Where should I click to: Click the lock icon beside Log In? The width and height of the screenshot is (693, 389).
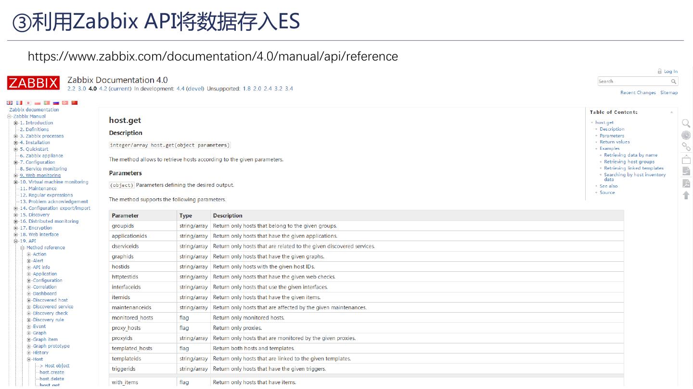tap(659, 72)
